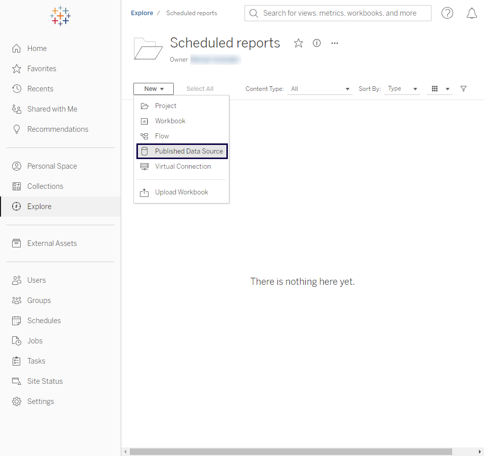The height and width of the screenshot is (456, 484).
Task: Open the notifications bell
Action: click(x=471, y=13)
